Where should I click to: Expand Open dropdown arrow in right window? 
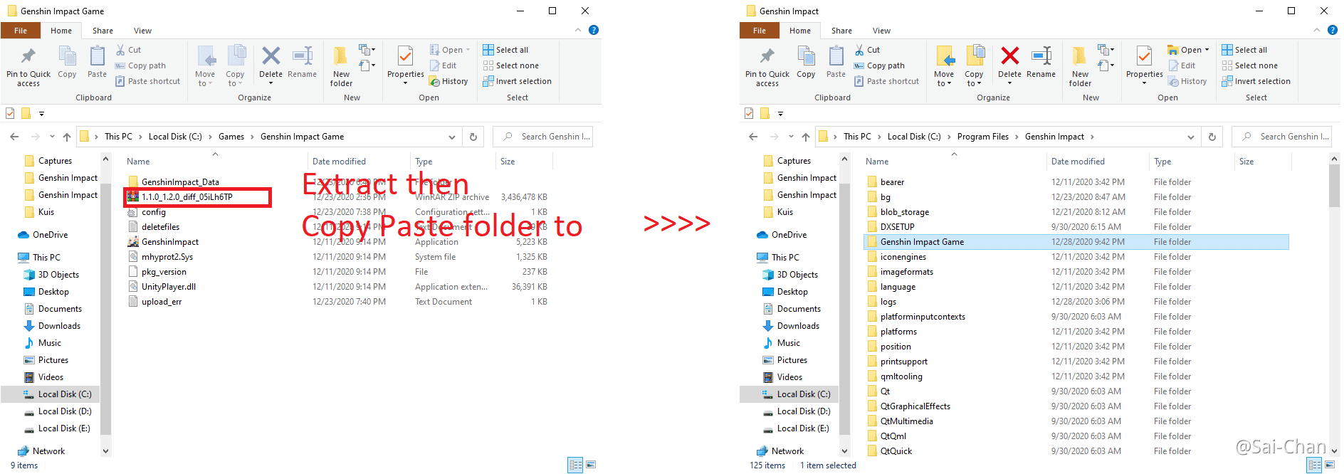click(x=1207, y=50)
